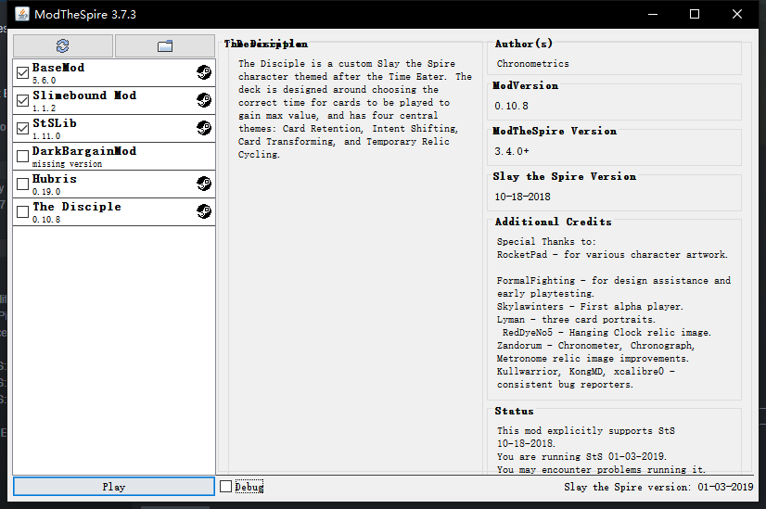This screenshot has width=766, height=509.
Task: Toggle the Debug checkbox
Action: (225, 487)
